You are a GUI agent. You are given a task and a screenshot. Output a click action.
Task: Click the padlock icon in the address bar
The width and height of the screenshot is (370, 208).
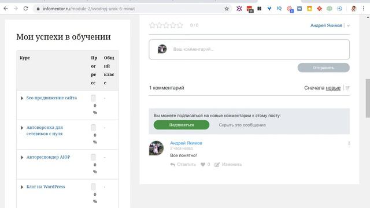(38, 9)
